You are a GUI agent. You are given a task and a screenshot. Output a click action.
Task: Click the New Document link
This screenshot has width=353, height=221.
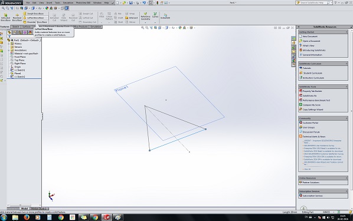[x=310, y=37]
